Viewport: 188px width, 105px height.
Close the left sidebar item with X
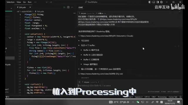11,8
